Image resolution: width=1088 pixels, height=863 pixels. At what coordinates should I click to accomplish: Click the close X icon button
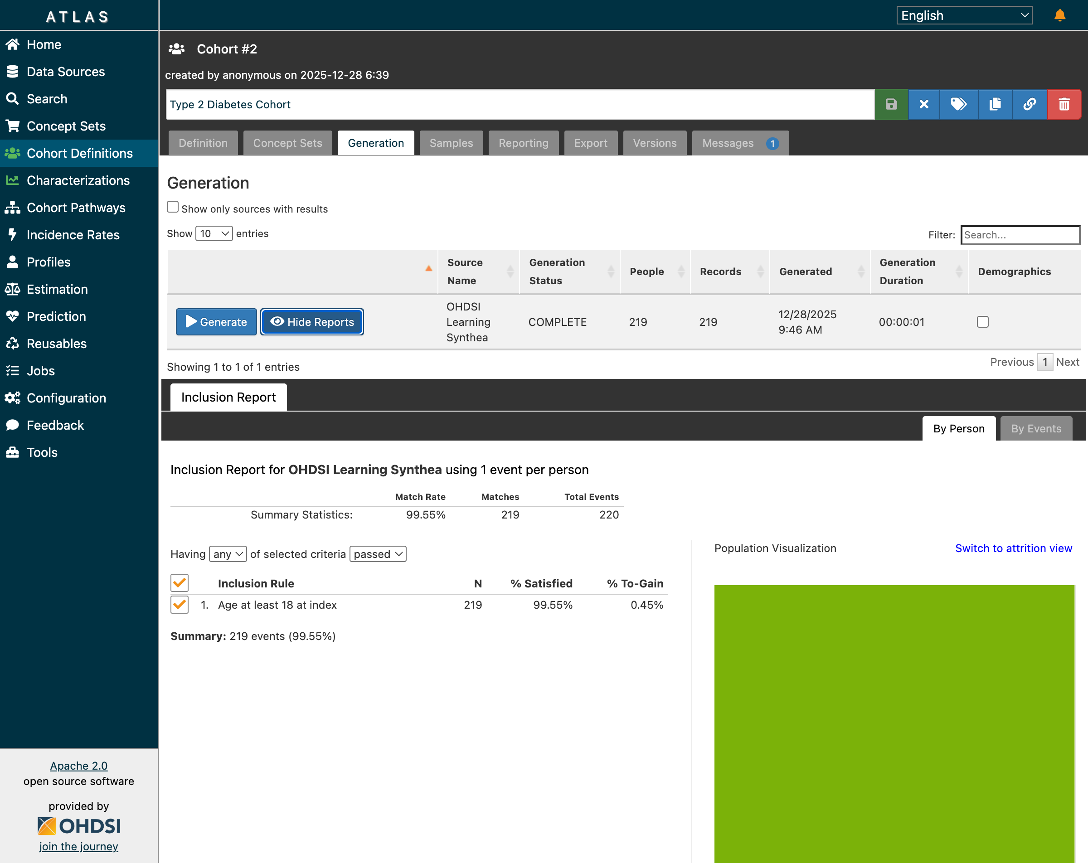point(924,104)
